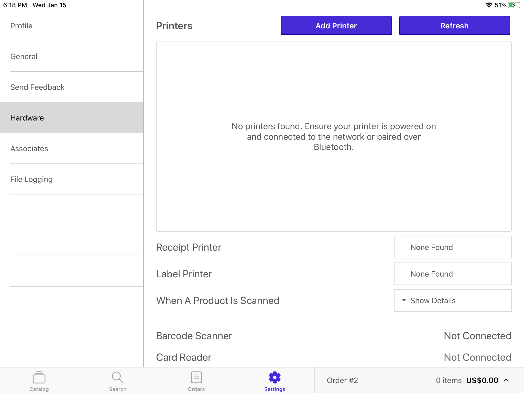Open the Associates settings section

coord(72,148)
